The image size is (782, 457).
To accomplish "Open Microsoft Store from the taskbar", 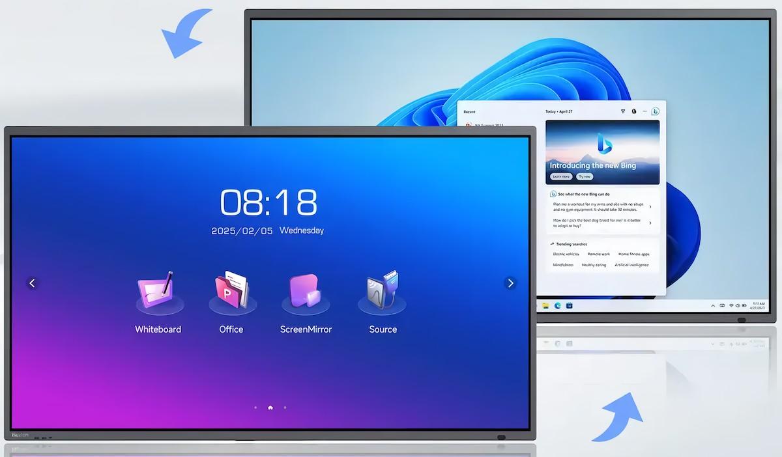I will click(x=569, y=305).
